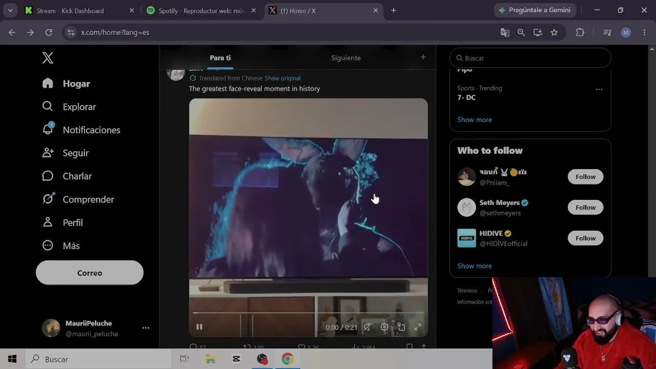Expand video to fullscreen
Viewport: 656px width, 369px height.
pos(418,327)
